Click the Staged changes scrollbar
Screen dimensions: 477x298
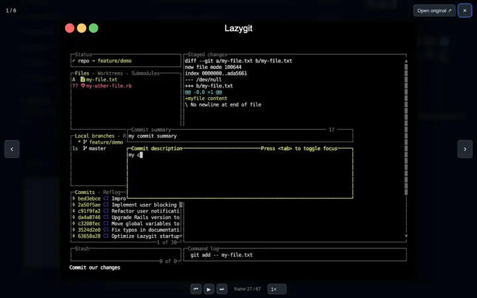pyautogui.click(x=406, y=129)
